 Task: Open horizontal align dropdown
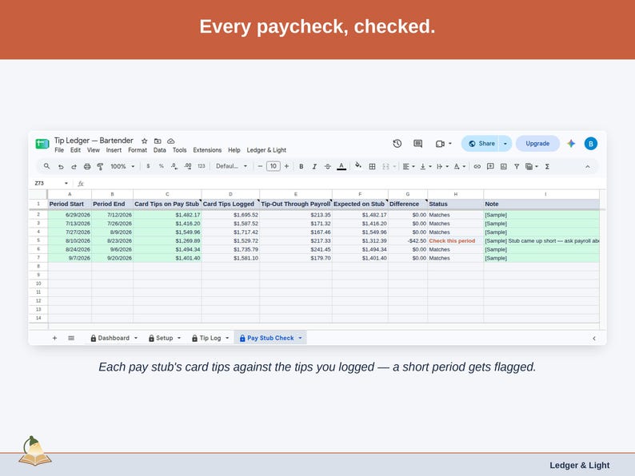point(409,167)
